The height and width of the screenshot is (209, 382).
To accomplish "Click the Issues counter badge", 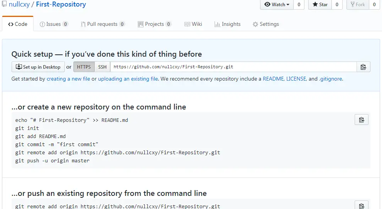I will (65, 24).
